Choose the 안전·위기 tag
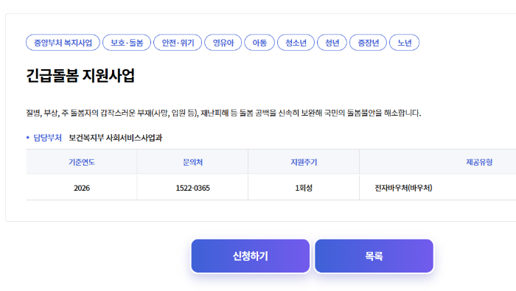The image size is (516, 291). [178, 43]
